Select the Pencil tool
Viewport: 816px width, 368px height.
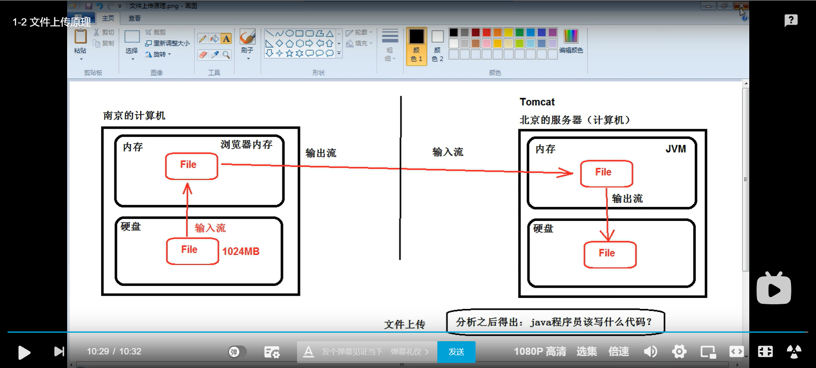pyautogui.click(x=203, y=39)
